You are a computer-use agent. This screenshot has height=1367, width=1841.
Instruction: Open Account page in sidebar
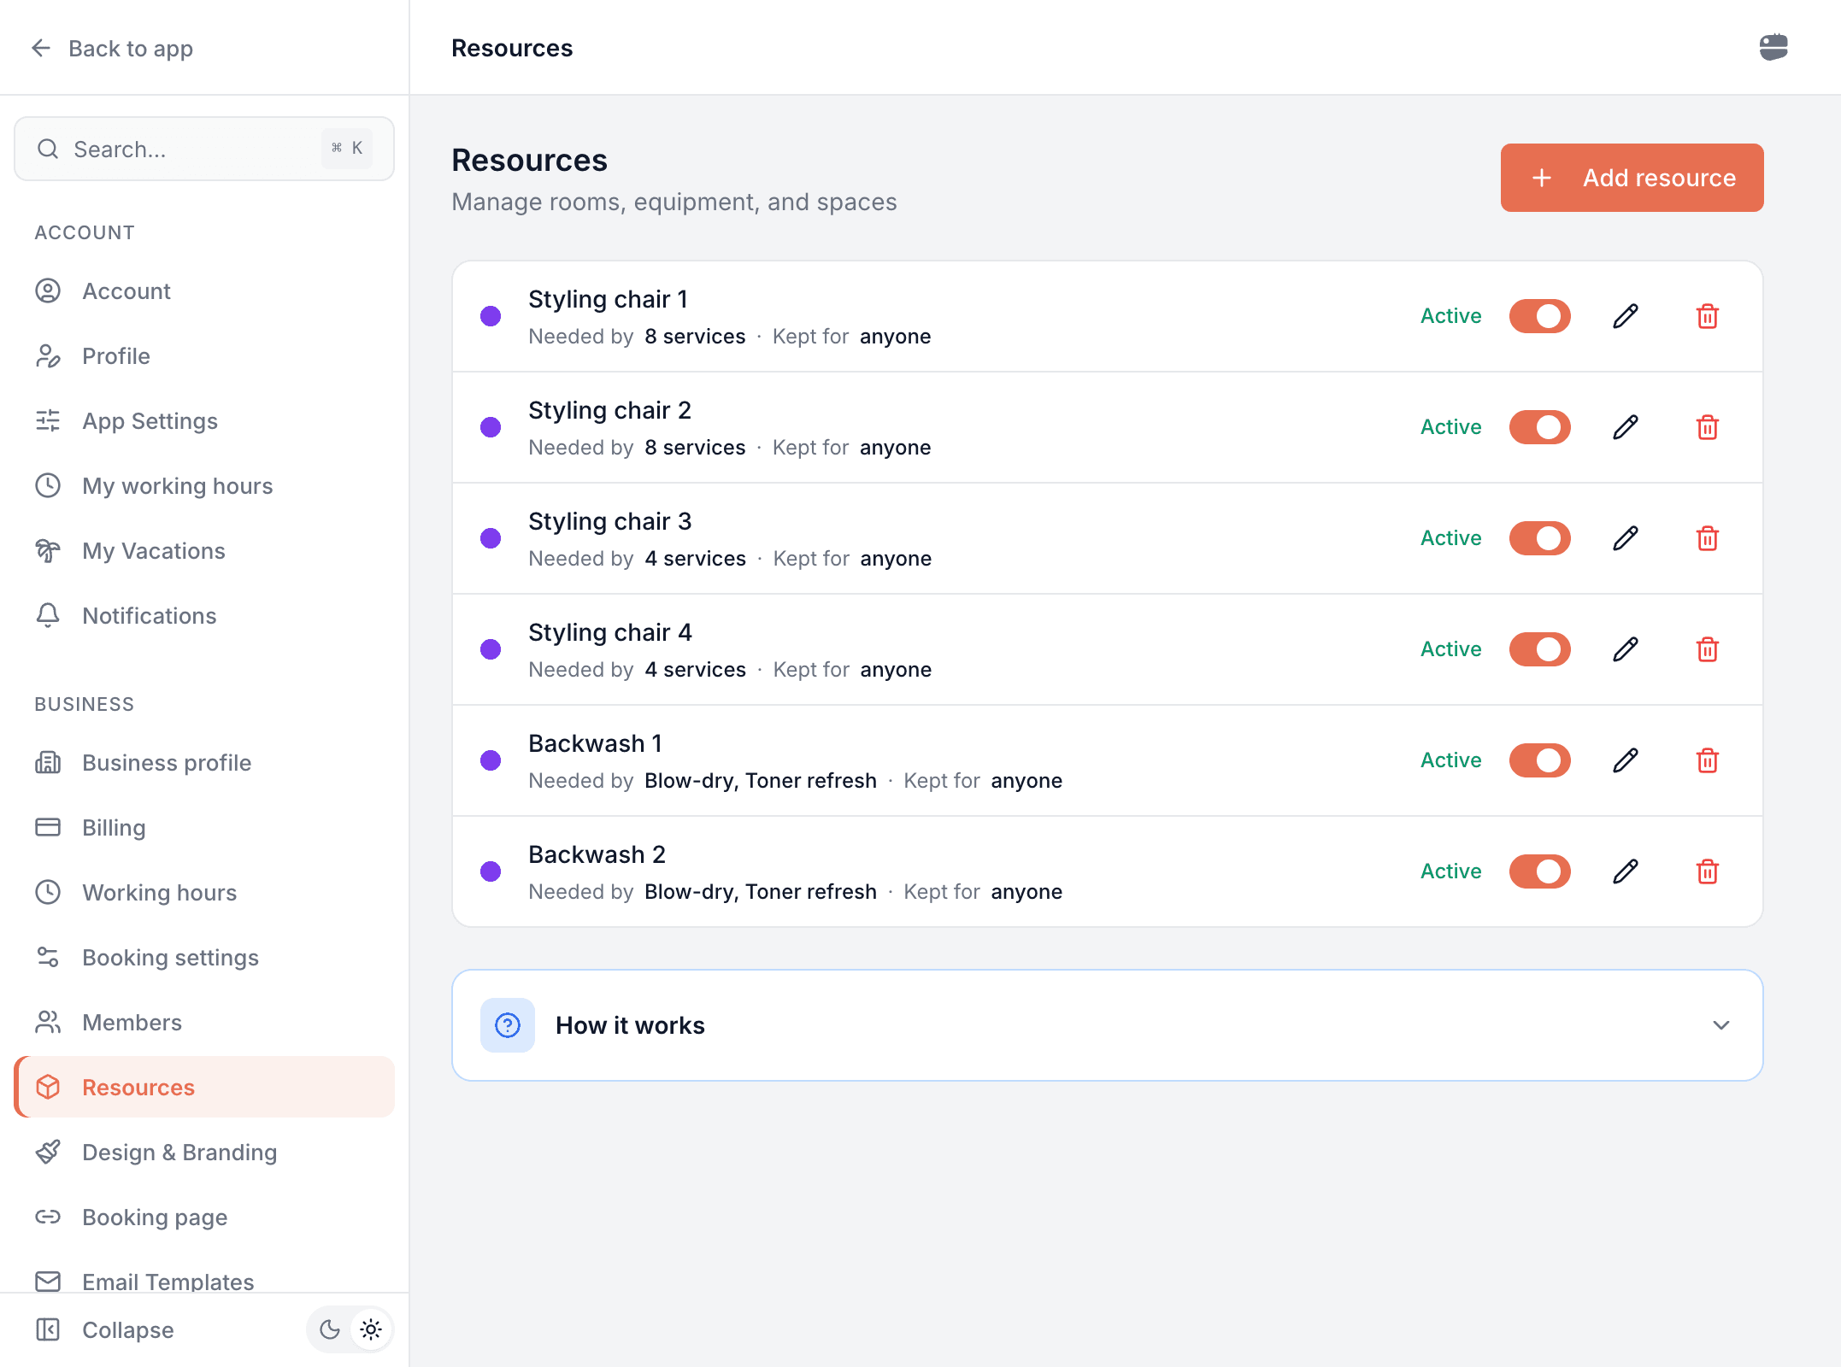pos(204,290)
